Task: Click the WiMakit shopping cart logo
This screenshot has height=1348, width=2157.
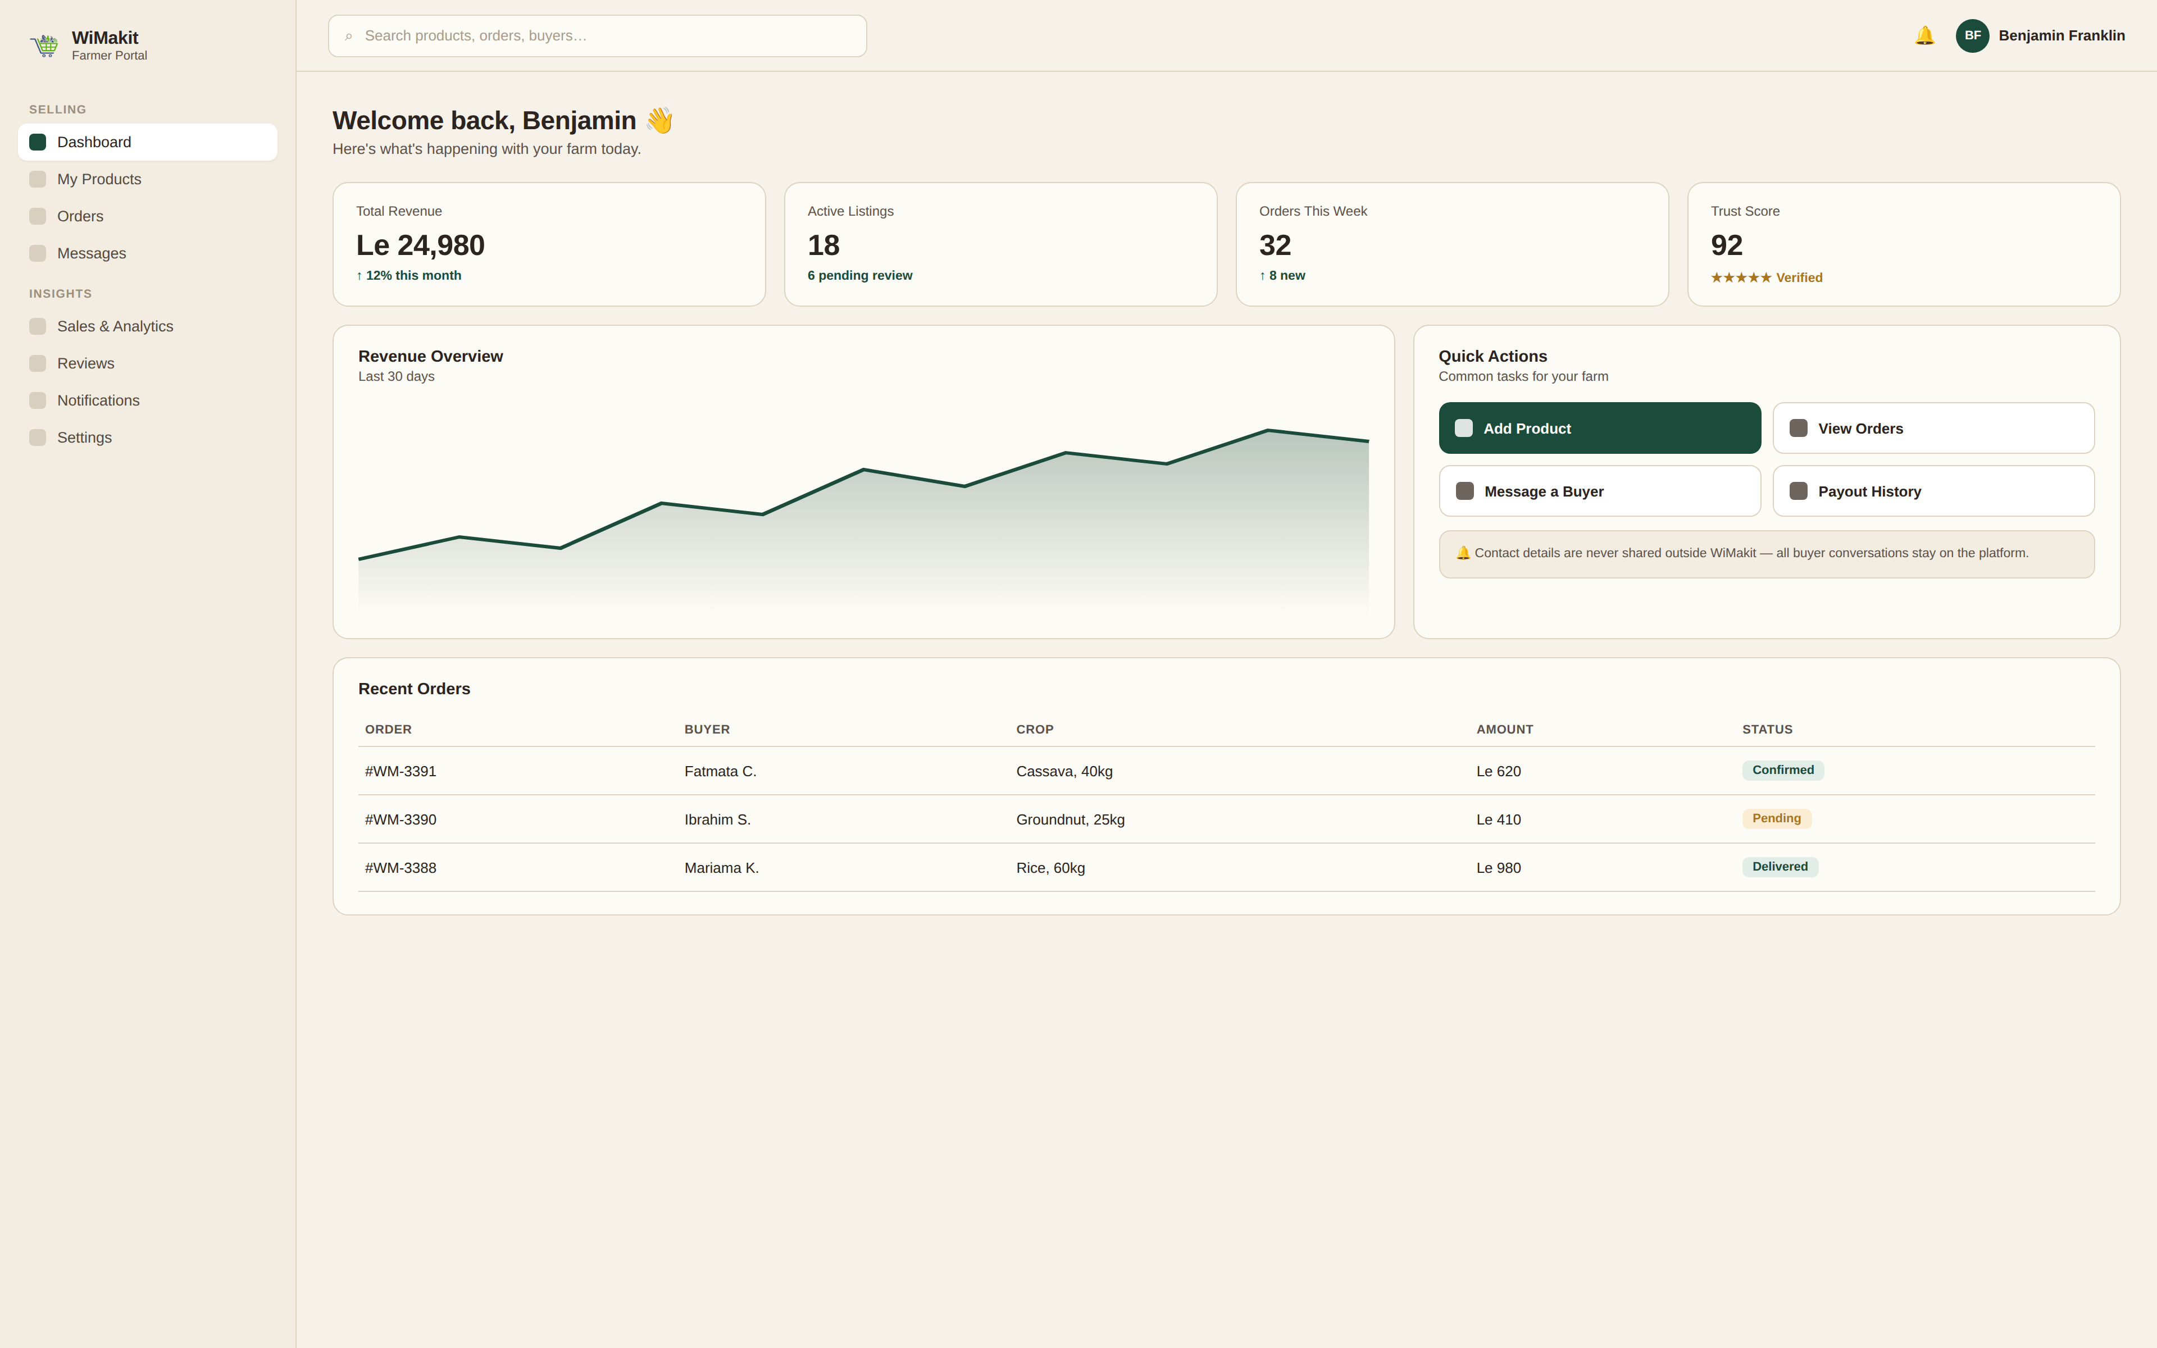Action: pos(44,44)
